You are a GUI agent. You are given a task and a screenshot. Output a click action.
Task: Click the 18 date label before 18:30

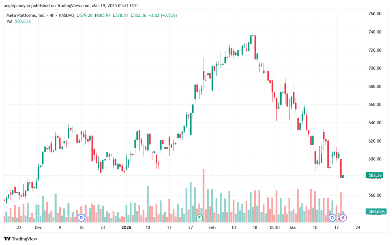point(255,227)
